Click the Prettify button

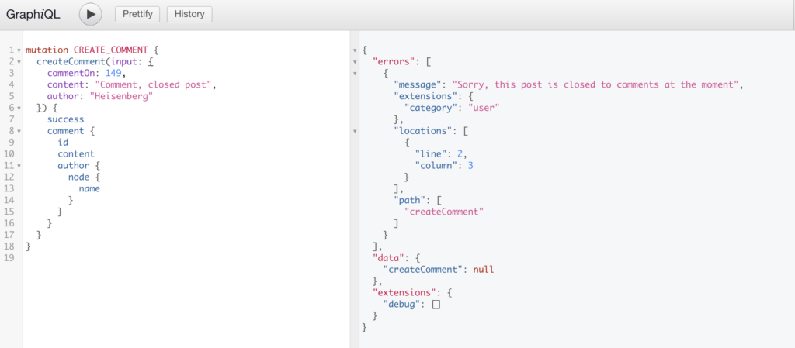(x=138, y=14)
